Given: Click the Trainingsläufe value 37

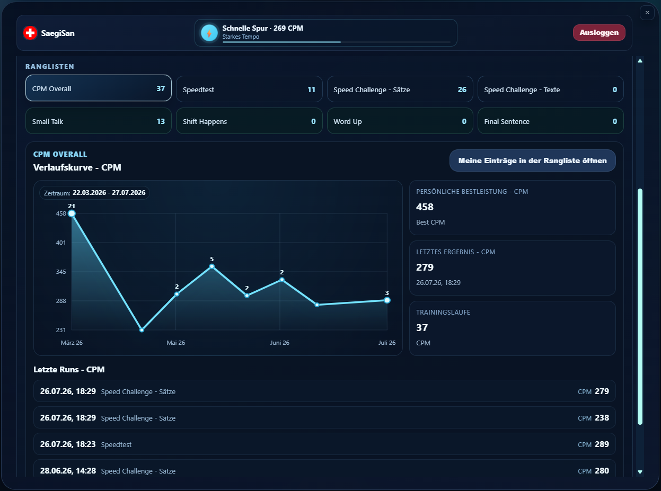Looking at the screenshot, I should tap(422, 327).
